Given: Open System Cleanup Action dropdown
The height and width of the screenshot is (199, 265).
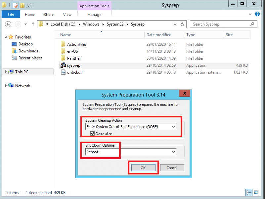Looking at the screenshot, I should point(173,127).
